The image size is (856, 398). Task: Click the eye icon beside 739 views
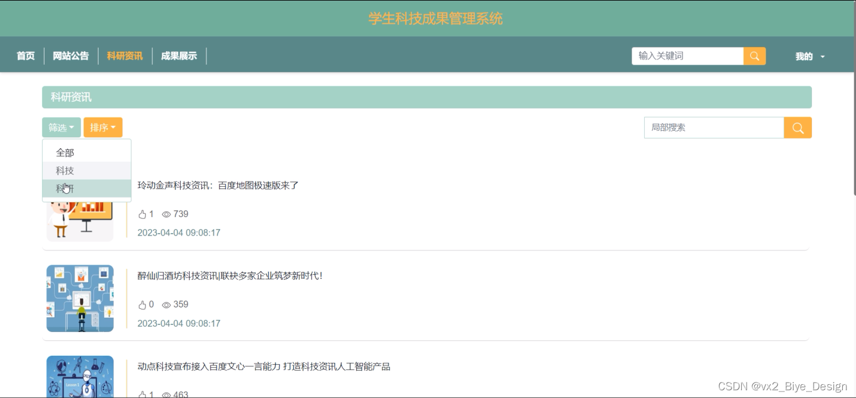click(x=167, y=214)
